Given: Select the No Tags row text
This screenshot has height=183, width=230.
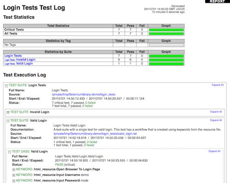Looking at the screenshot, I should 10,45.
